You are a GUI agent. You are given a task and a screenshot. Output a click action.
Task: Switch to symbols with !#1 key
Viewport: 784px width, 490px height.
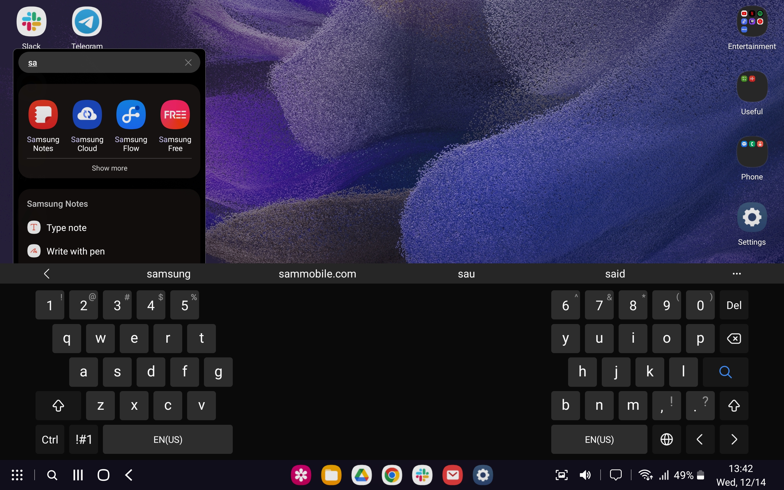pyautogui.click(x=84, y=439)
